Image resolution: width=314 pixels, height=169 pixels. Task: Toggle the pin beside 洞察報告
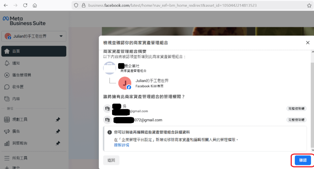coord(58,143)
